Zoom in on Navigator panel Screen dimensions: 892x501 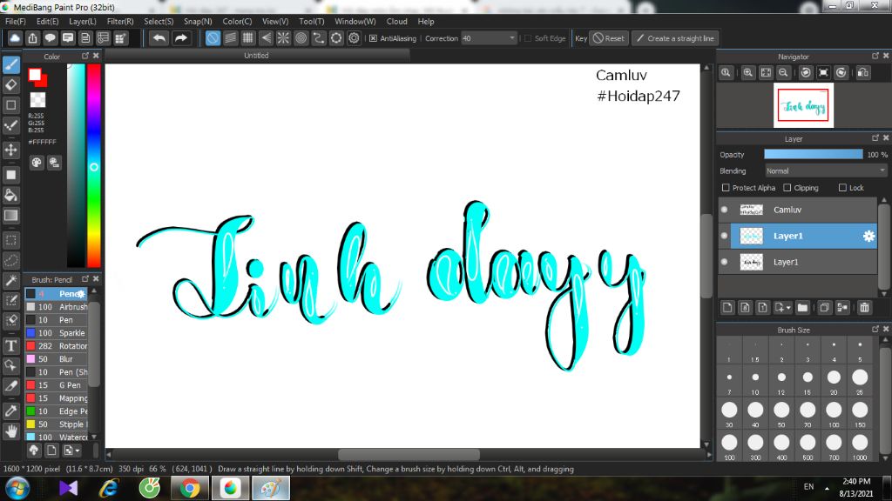[x=748, y=73]
